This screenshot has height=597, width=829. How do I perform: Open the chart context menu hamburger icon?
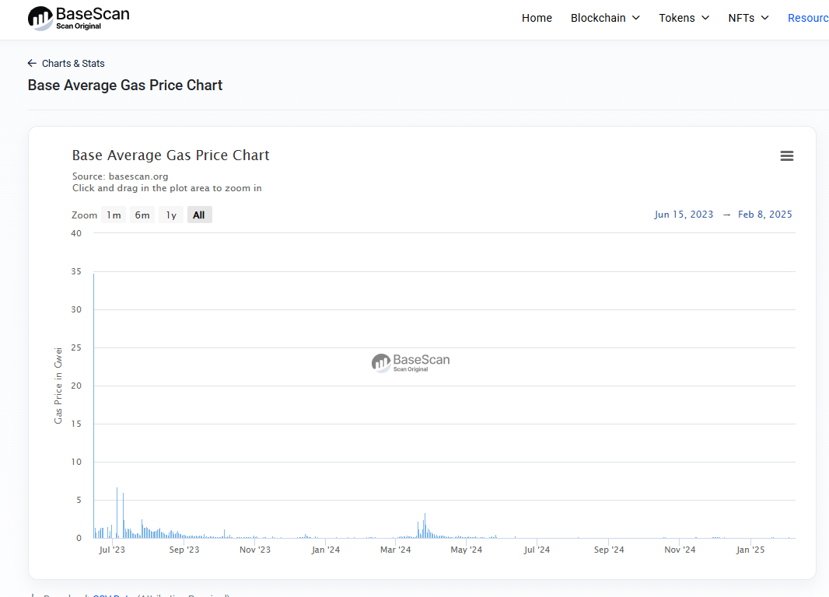(x=786, y=156)
